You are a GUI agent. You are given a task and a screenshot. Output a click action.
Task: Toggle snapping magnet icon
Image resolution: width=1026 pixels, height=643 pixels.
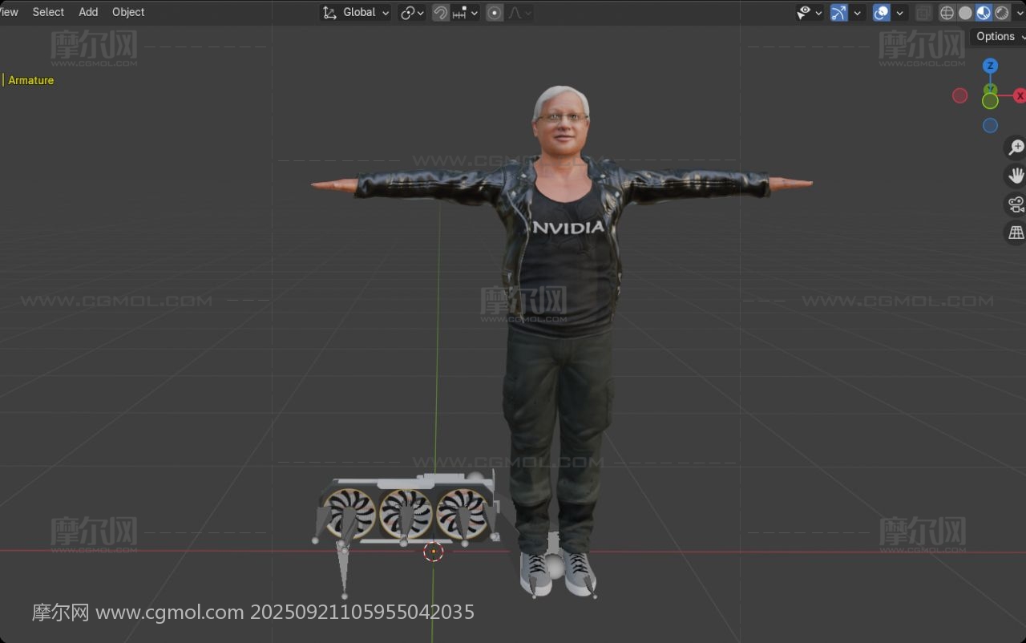click(440, 12)
